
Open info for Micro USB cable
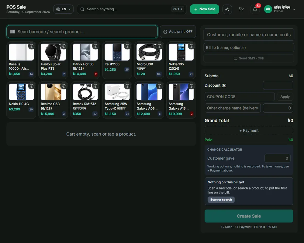point(159,46)
